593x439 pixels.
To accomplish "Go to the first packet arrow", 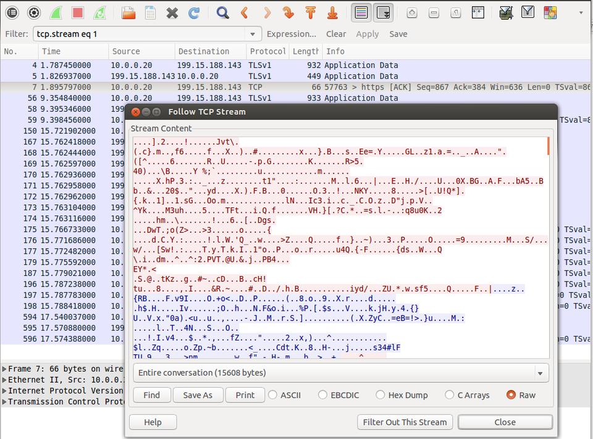I will point(310,12).
